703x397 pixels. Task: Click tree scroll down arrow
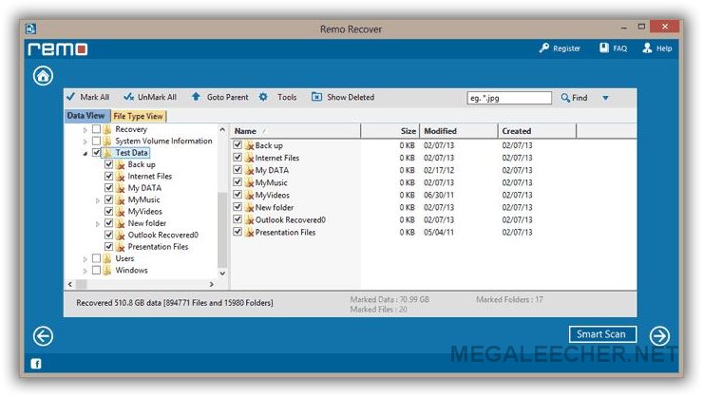click(x=222, y=273)
